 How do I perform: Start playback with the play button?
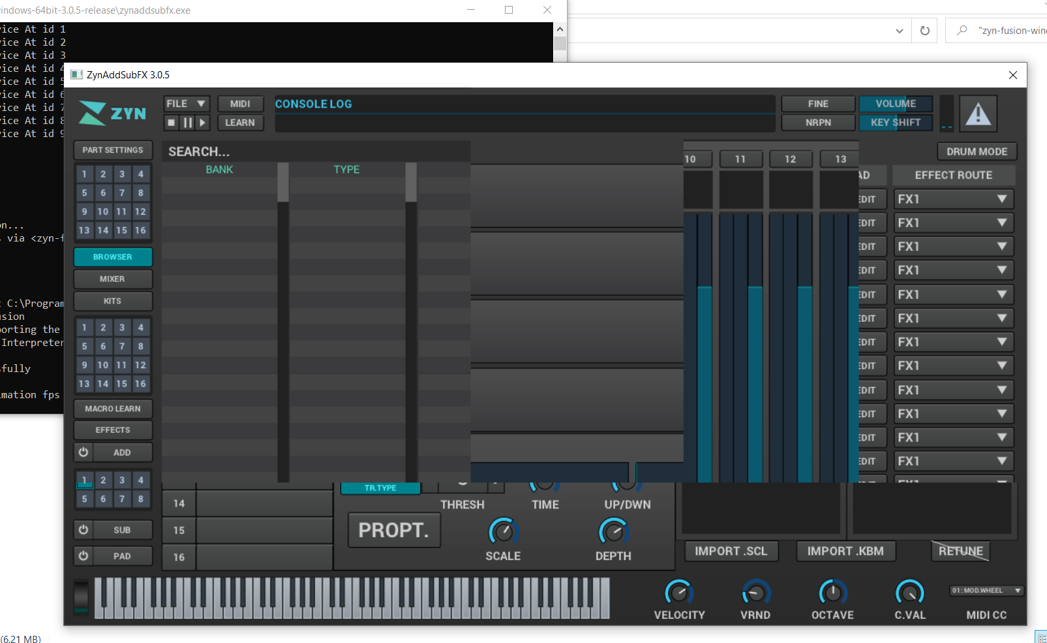tap(203, 122)
